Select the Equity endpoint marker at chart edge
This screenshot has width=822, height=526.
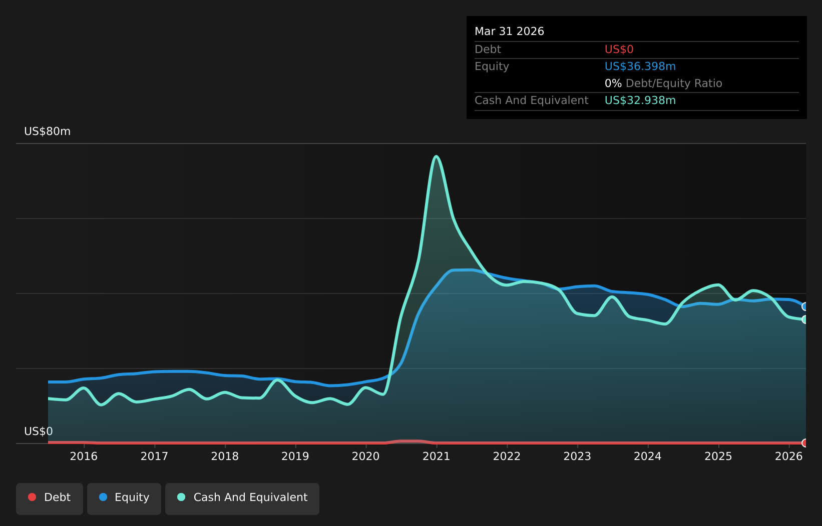[x=805, y=306]
